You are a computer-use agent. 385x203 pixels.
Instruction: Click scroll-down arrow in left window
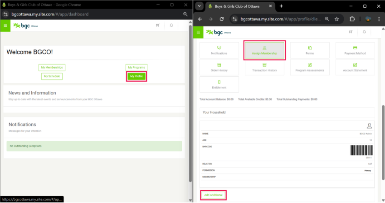click(x=190, y=200)
